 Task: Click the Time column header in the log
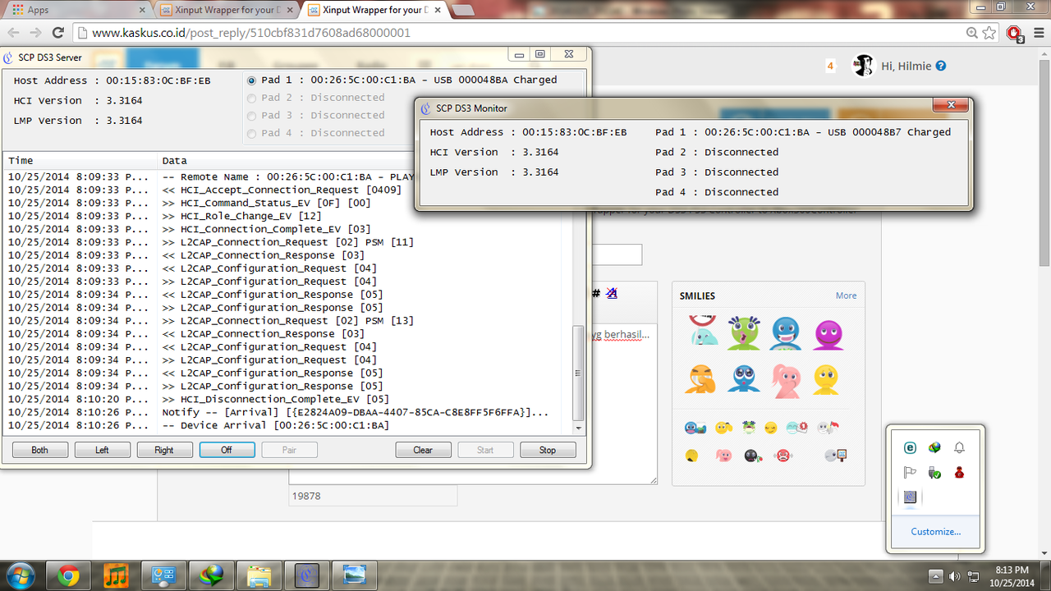(80, 161)
